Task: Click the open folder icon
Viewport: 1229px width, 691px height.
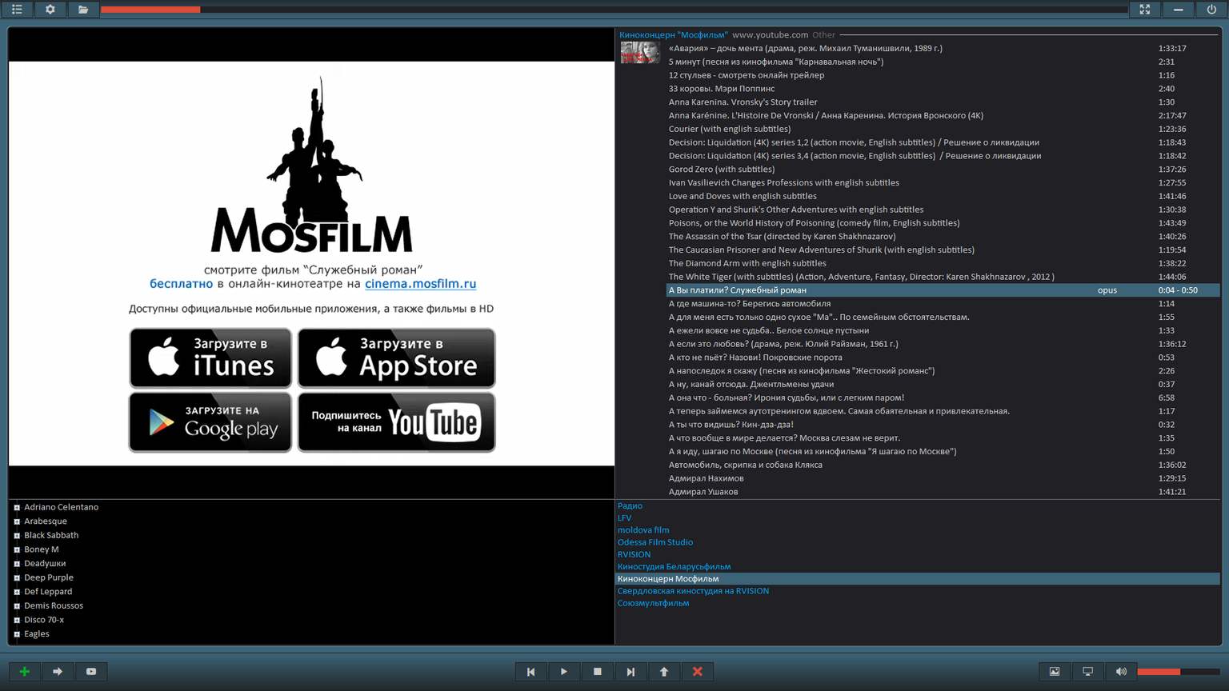Action: pos(83,10)
